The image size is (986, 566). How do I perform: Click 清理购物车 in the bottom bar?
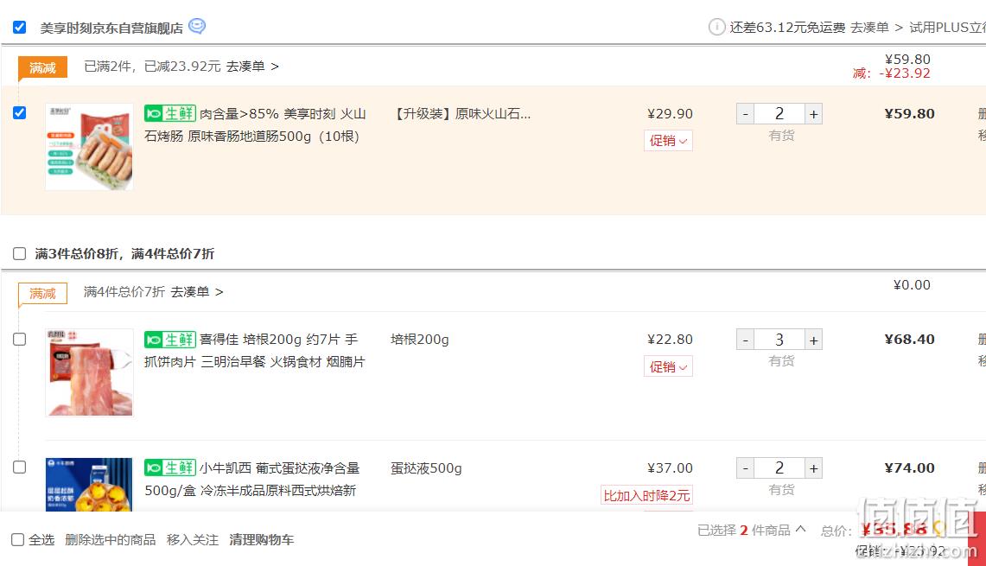point(262,539)
